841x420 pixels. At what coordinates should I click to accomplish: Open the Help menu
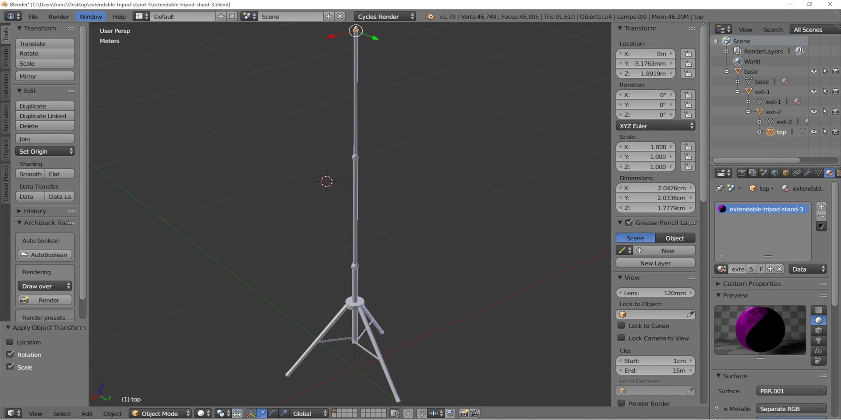coord(119,17)
